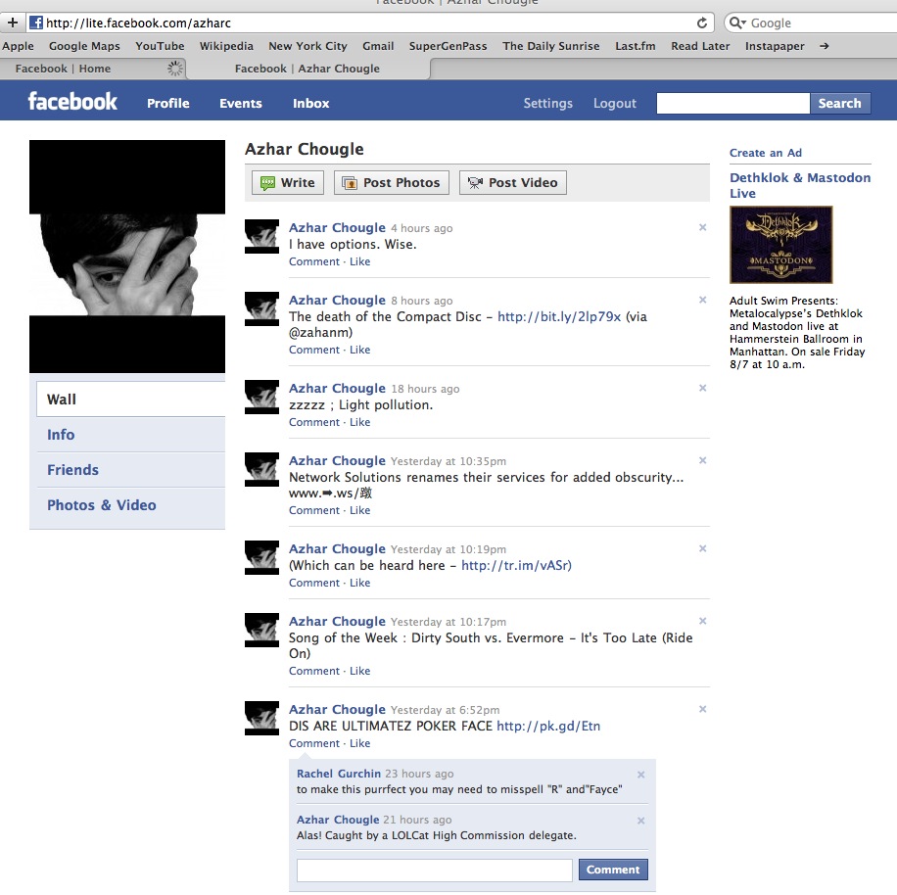
Task: Click the Post Photos picture icon
Action: (349, 183)
